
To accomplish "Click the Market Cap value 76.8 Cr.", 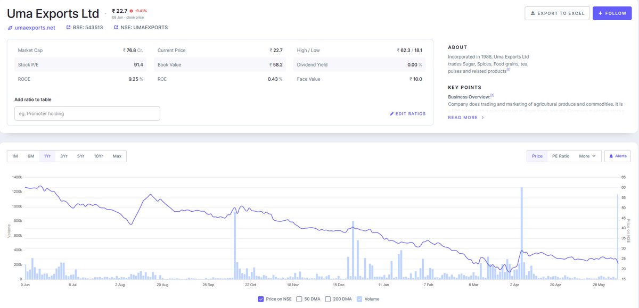I will click(133, 50).
